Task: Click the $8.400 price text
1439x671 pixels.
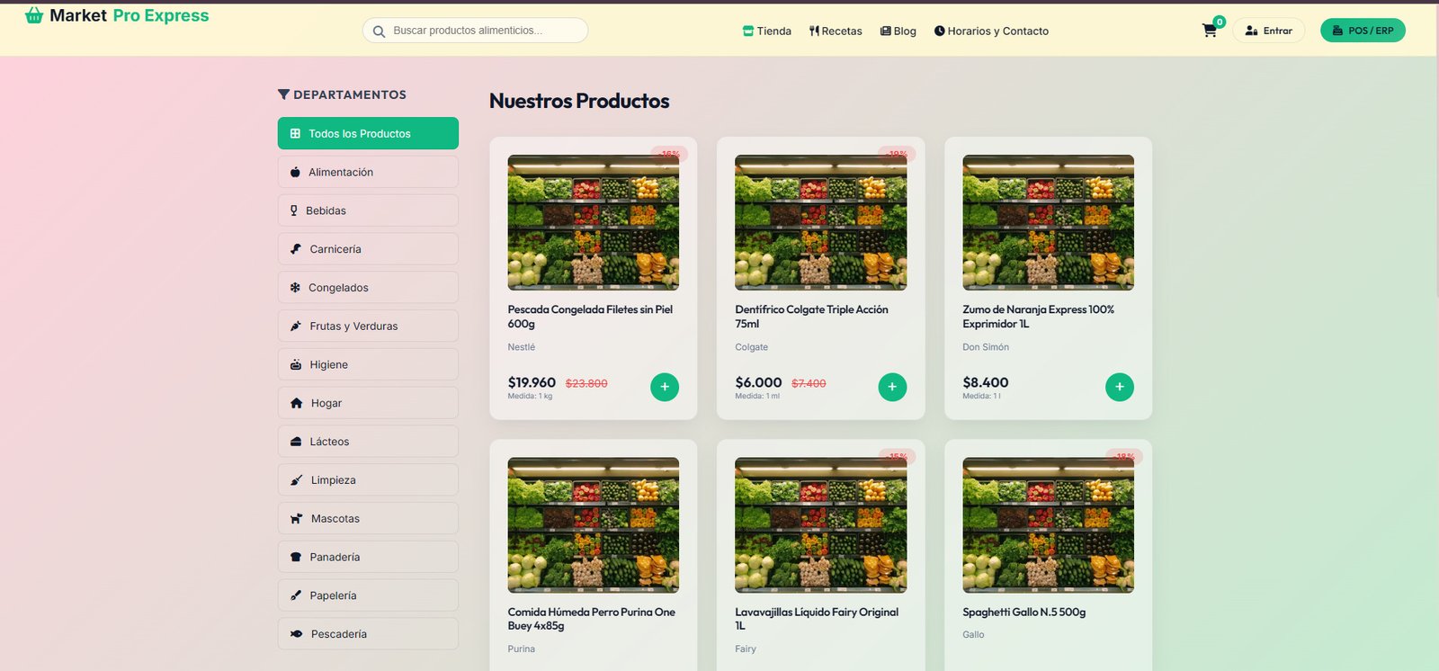Action: [986, 382]
